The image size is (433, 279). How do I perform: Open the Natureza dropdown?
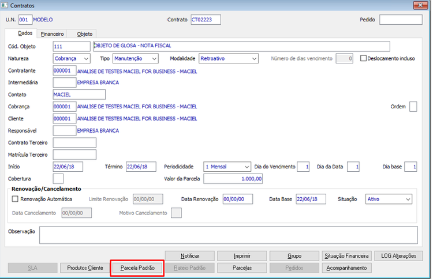72,58
